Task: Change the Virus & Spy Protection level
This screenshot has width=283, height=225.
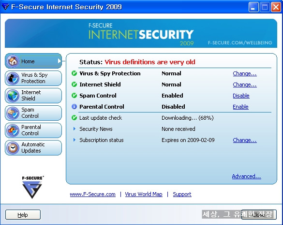Action: [245, 73]
